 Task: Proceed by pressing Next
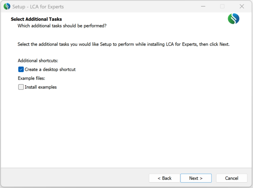196,178
